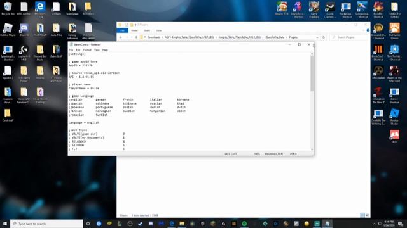Open the Explorer Home ribbon tab

134,30
